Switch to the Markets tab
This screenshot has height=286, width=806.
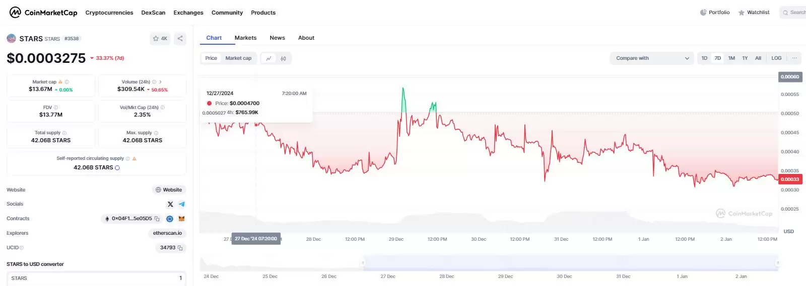click(245, 38)
